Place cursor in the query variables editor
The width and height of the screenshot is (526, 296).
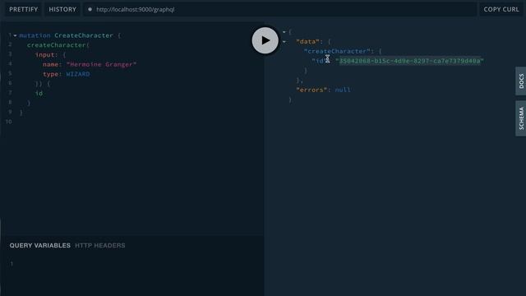click(137, 264)
